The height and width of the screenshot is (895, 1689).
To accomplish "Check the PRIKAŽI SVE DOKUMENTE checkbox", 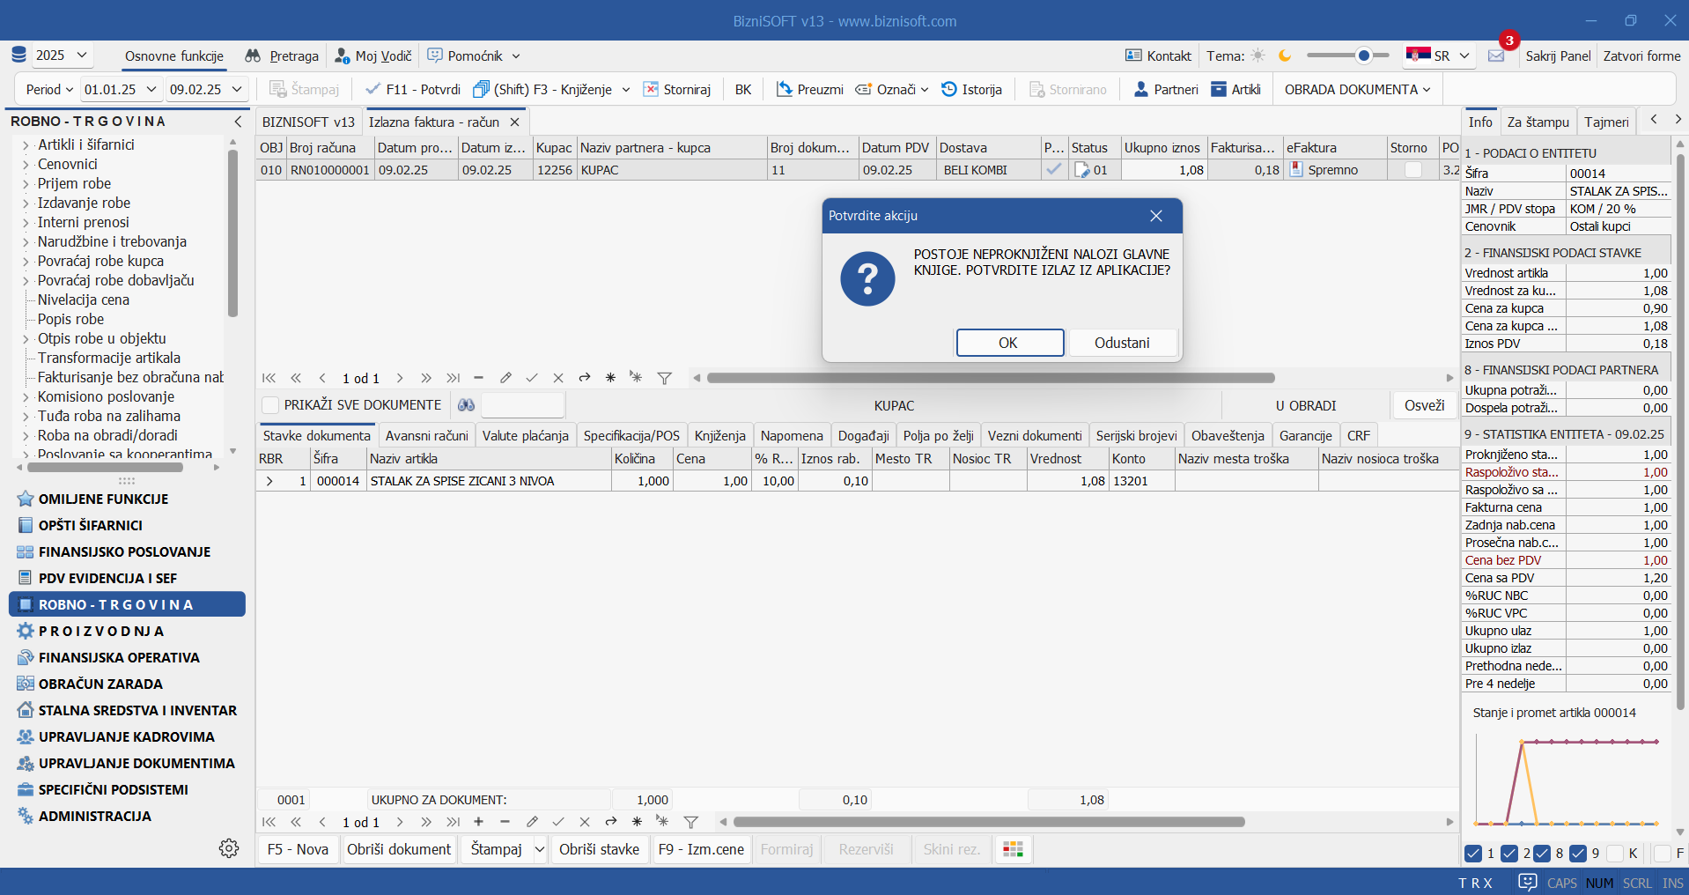I will [x=271, y=405].
